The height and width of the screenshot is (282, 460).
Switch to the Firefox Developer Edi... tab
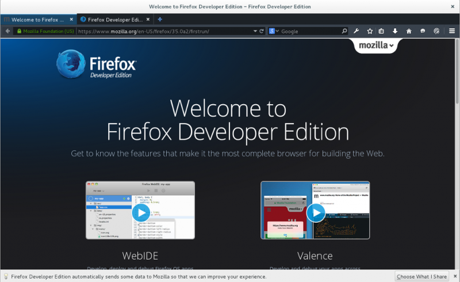click(115, 20)
